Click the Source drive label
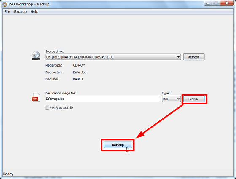The width and height of the screenshot is (236, 179). 54,51
